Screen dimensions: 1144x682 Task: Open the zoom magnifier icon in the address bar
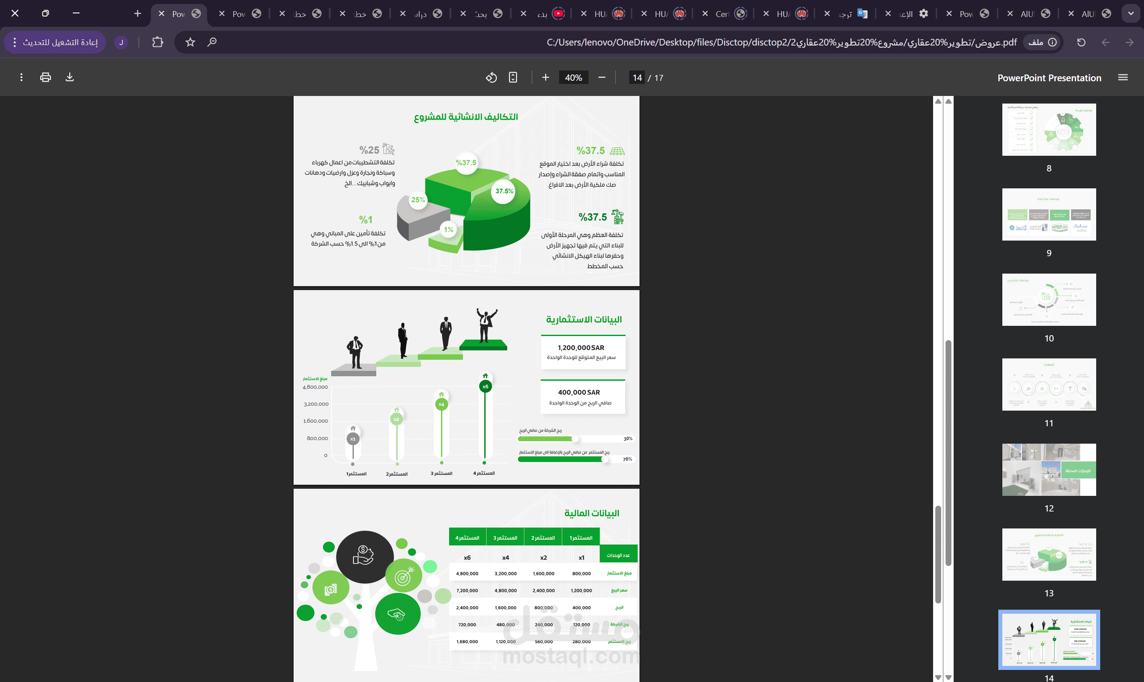[212, 42]
